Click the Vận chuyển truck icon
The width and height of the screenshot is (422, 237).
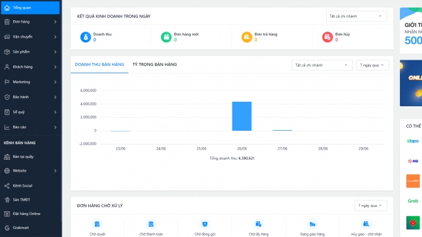pos(7,37)
